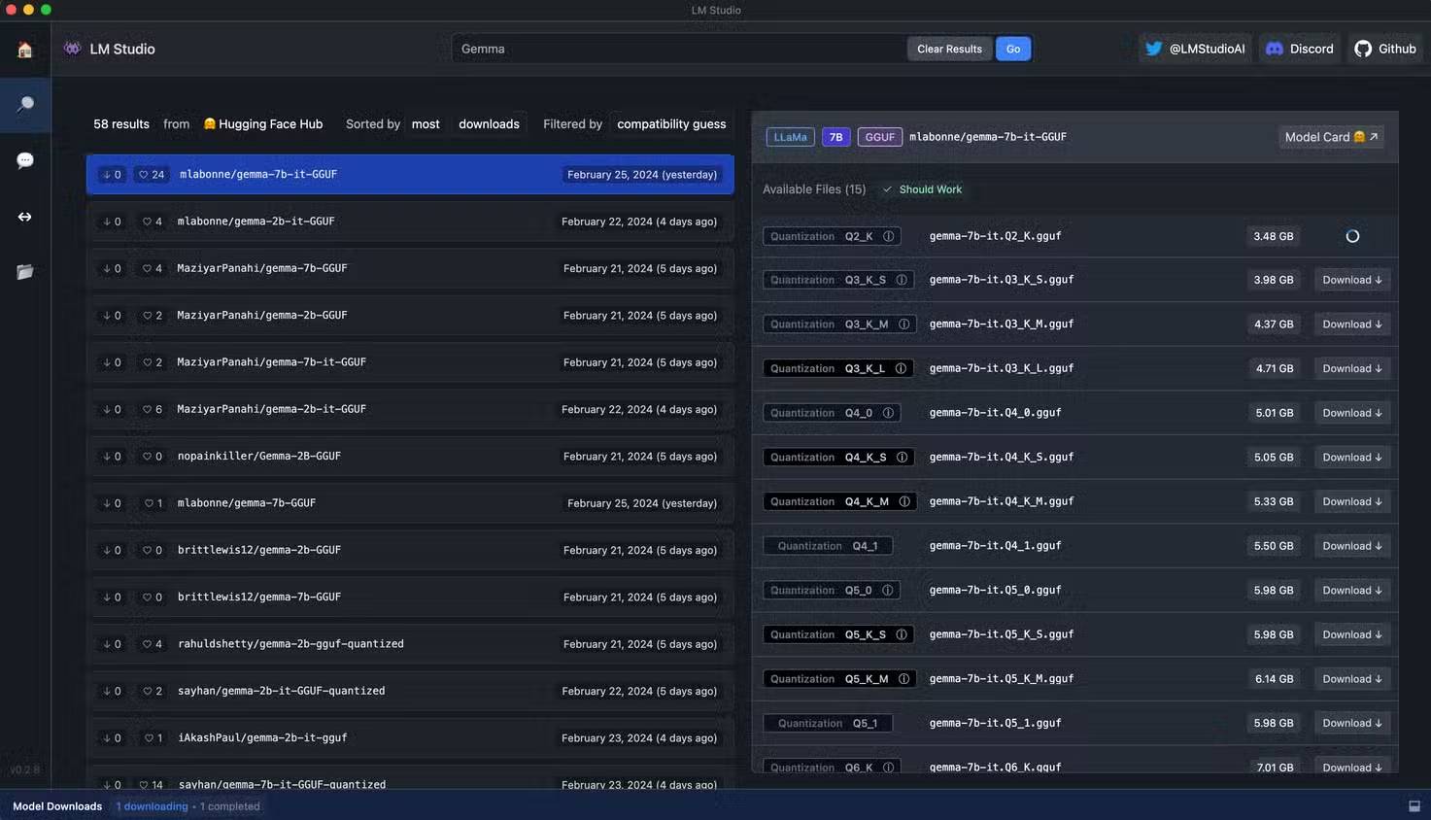
Task: Select the Search magnifier sidebar icon
Action: point(25,105)
